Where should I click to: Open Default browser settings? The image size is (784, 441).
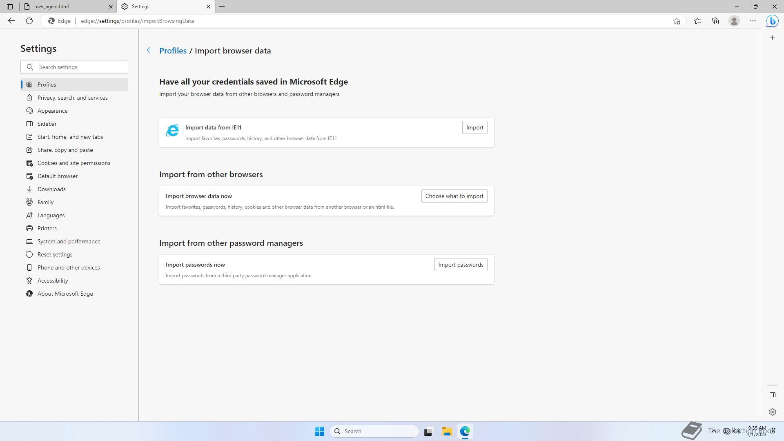[x=74, y=176]
